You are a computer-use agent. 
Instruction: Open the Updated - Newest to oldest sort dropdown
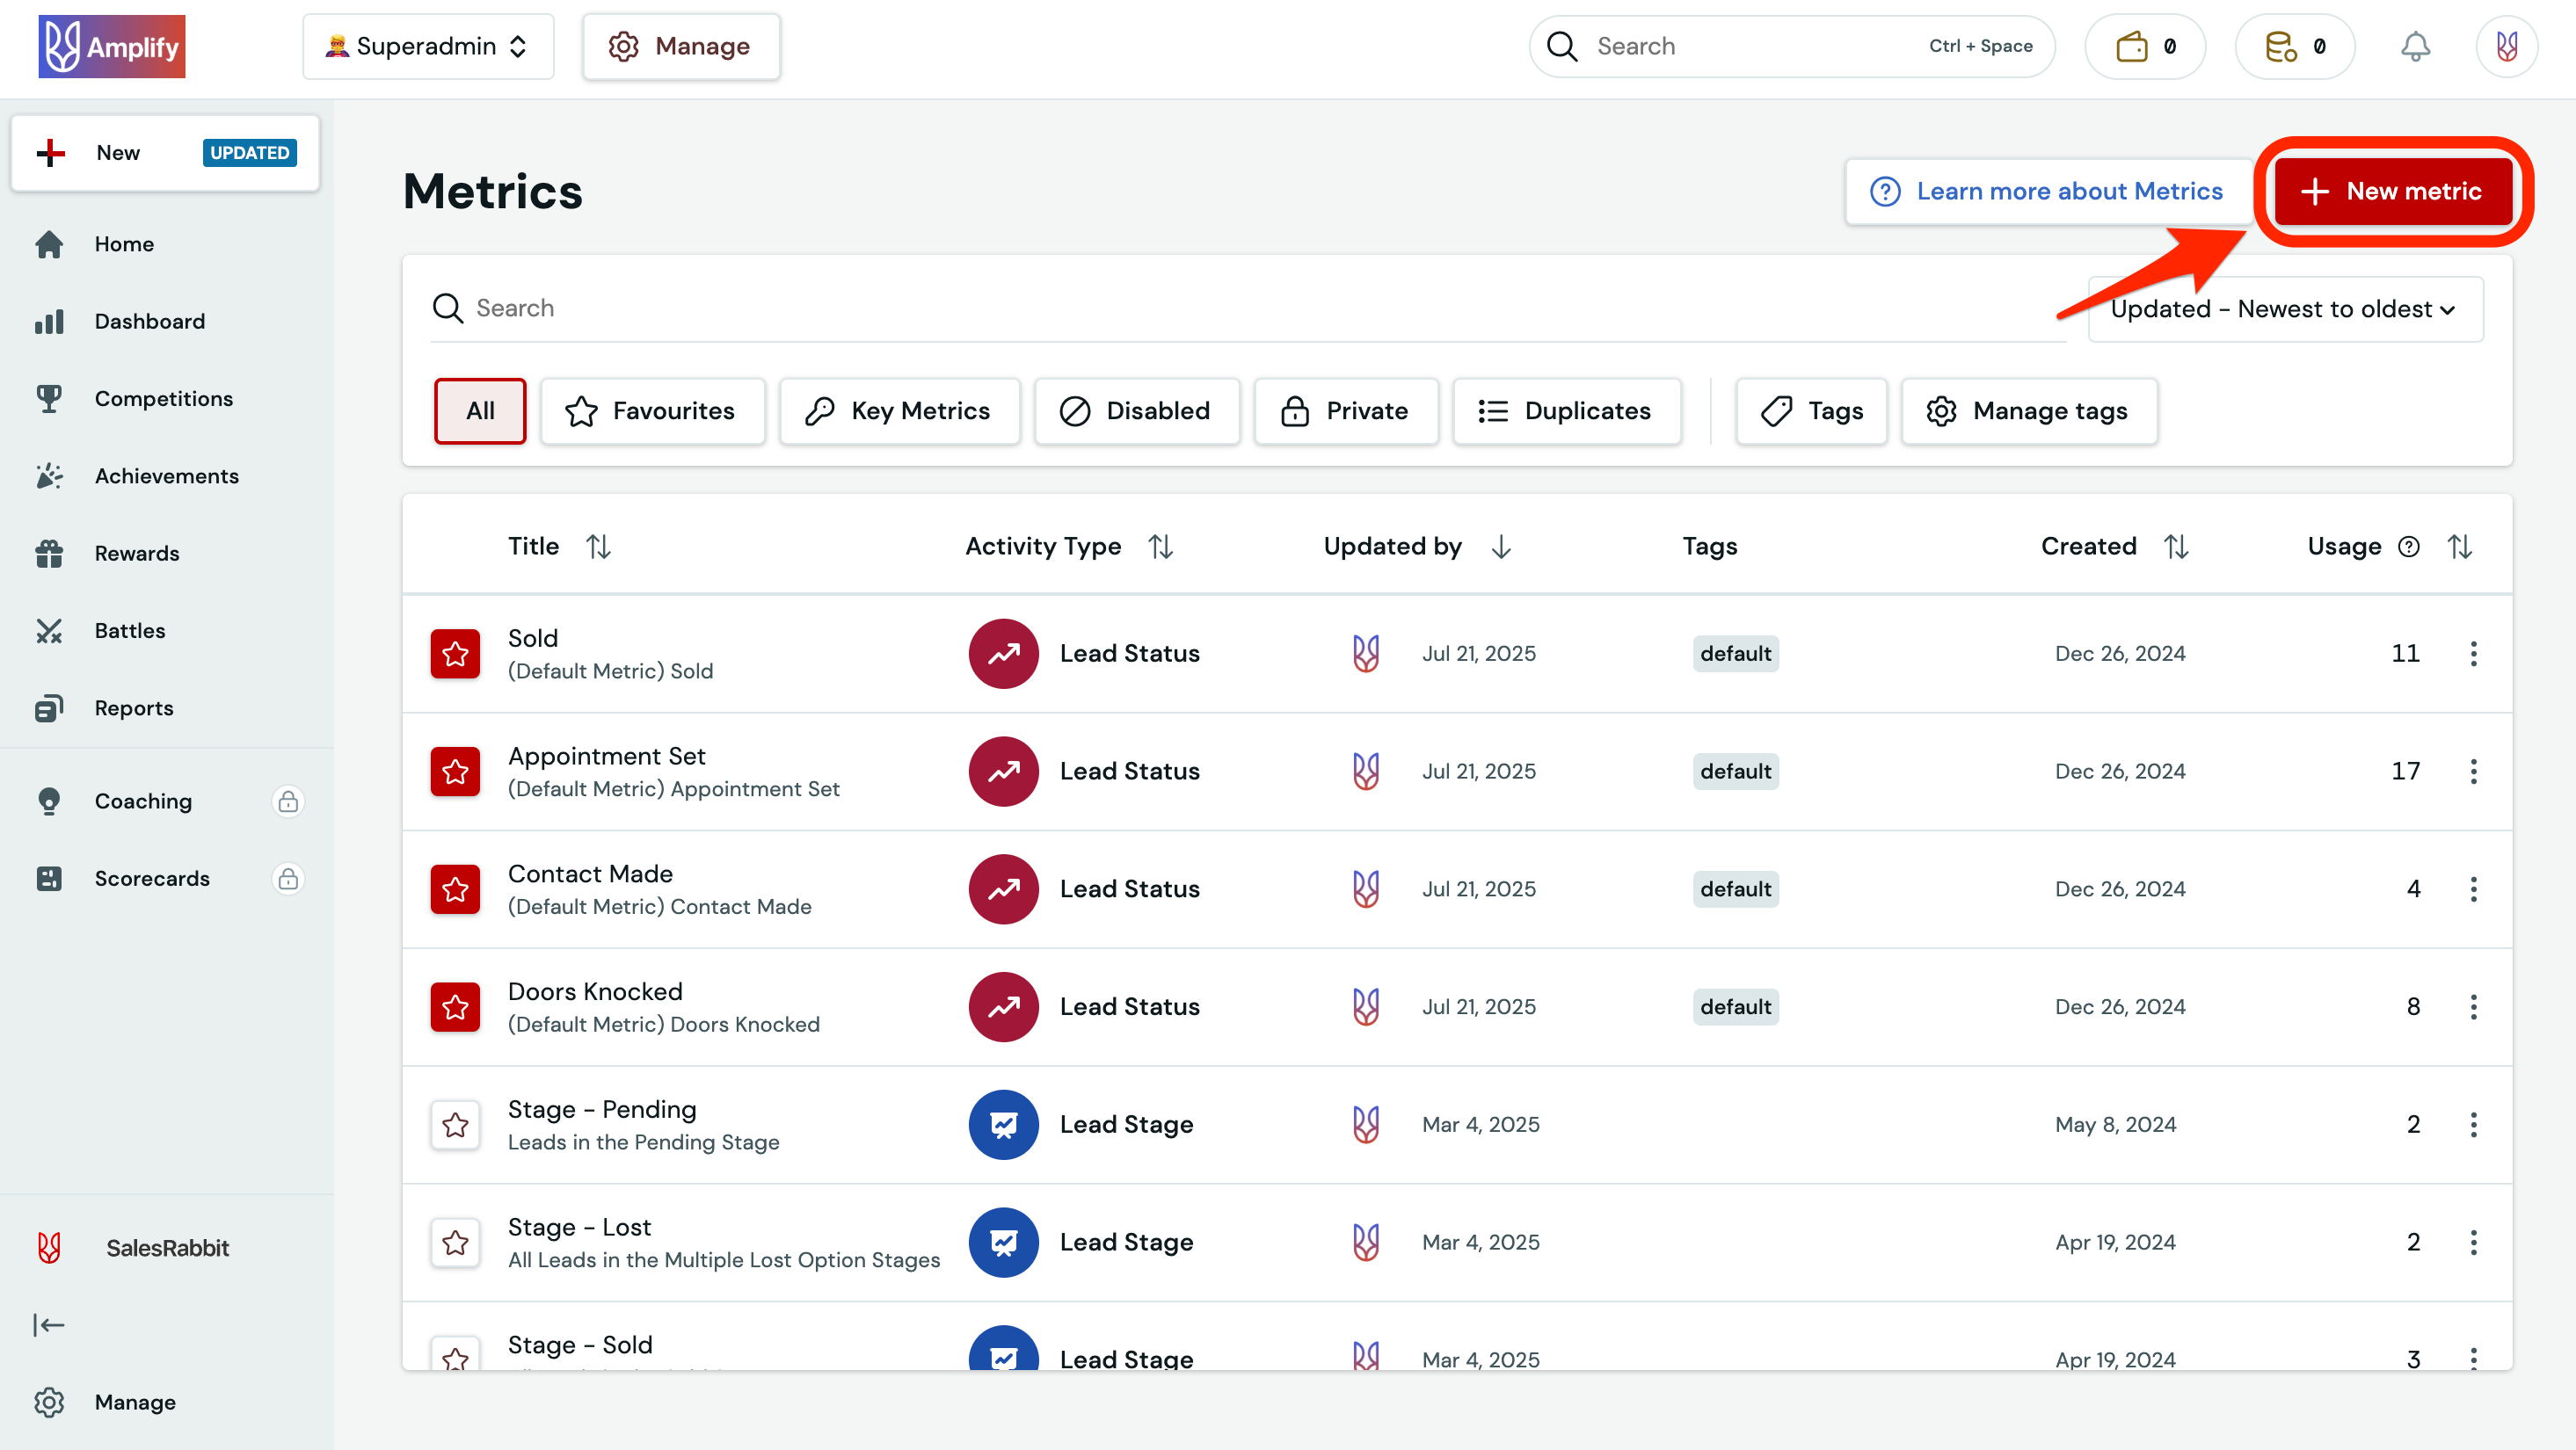click(x=2285, y=308)
